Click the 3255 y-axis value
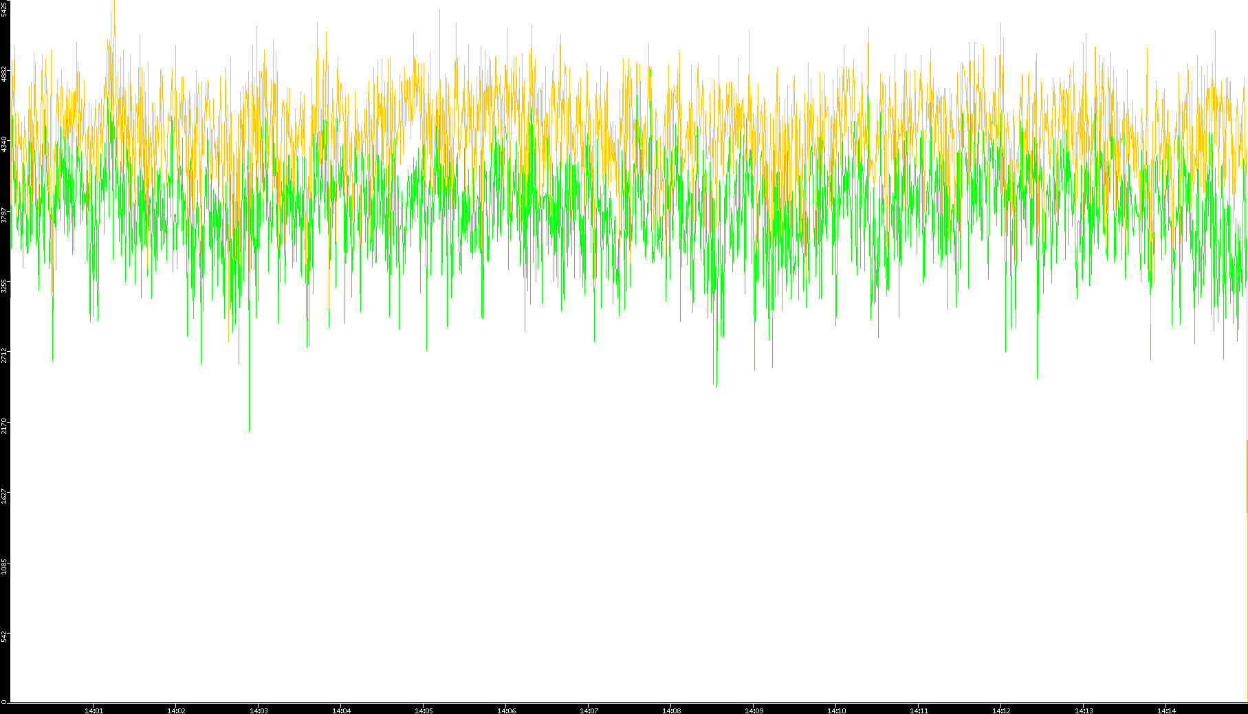 [x=4, y=286]
